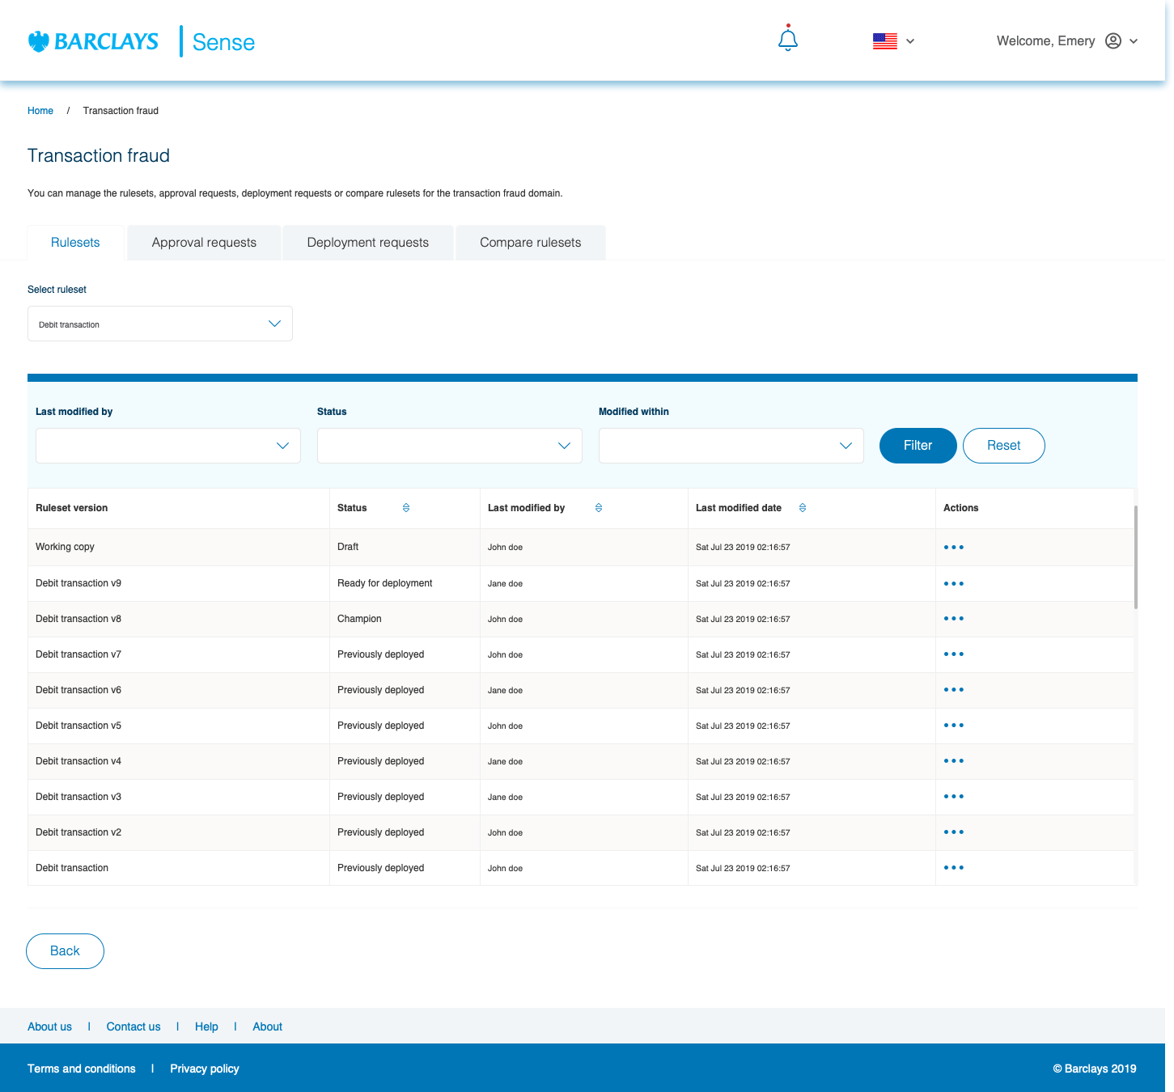
Task: Open Terms and conditions link
Action: pos(82,1069)
